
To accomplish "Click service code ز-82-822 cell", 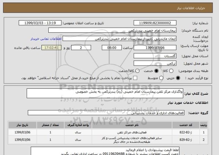I will [186, 132].
